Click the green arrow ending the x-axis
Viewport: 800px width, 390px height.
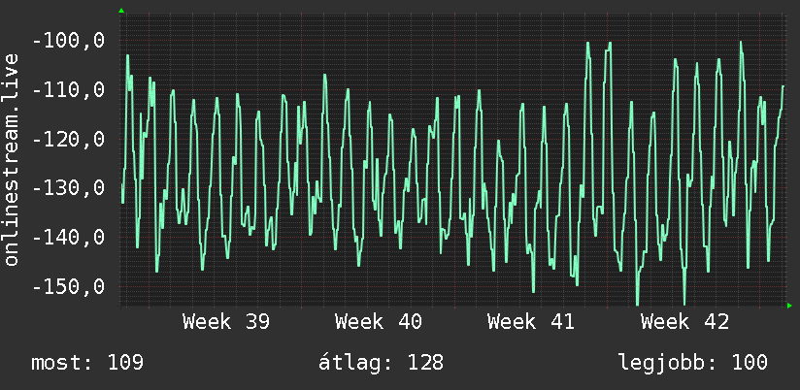(789, 306)
